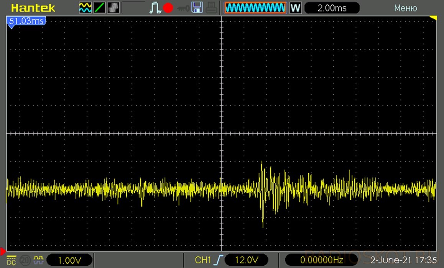Click the pulse trigger status icon
444x268 pixels.
click(x=156, y=8)
